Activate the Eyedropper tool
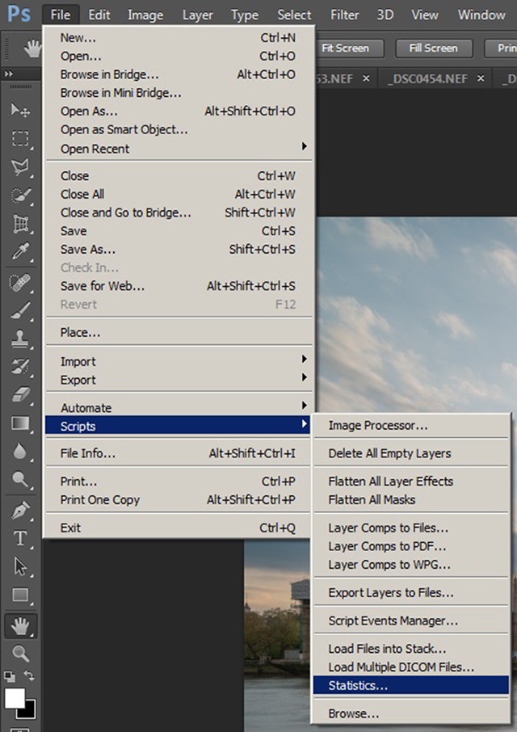This screenshot has width=517, height=732. 20,252
